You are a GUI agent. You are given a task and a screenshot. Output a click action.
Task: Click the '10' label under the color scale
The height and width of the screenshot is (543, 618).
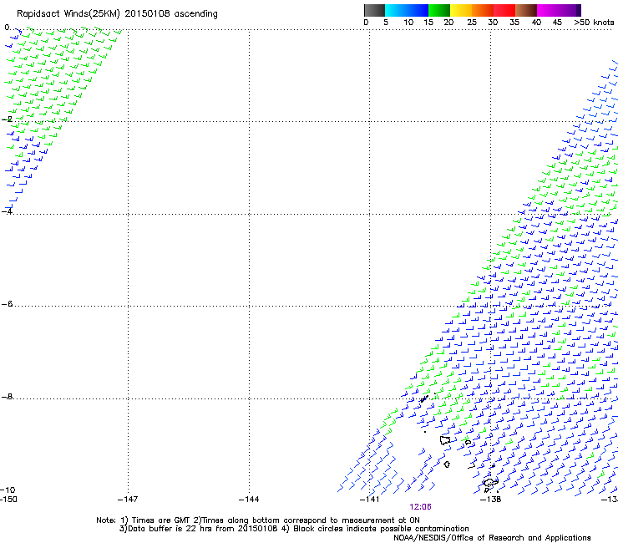coord(408,23)
